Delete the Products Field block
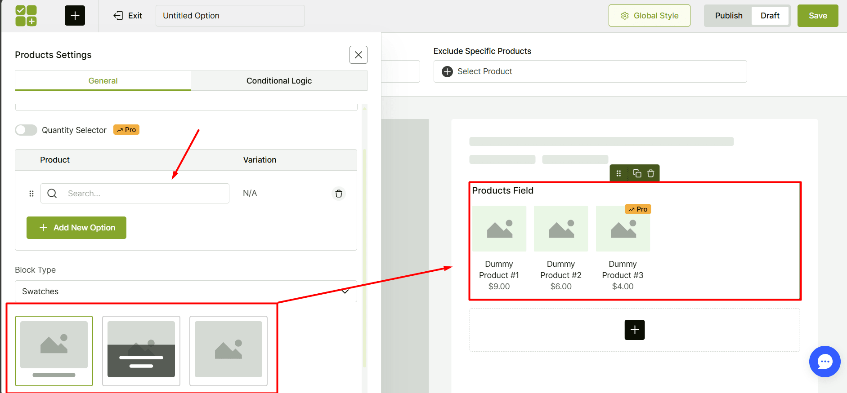 click(650, 173)
